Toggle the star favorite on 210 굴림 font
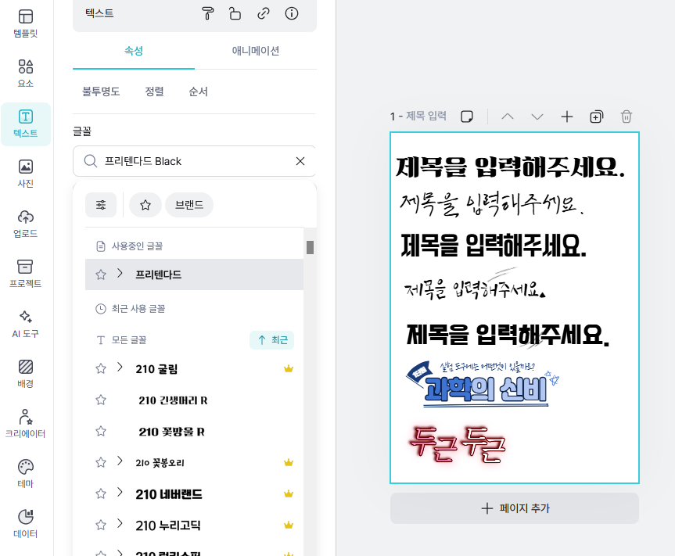This screenshot has height=556, width=675. (100, 368)
